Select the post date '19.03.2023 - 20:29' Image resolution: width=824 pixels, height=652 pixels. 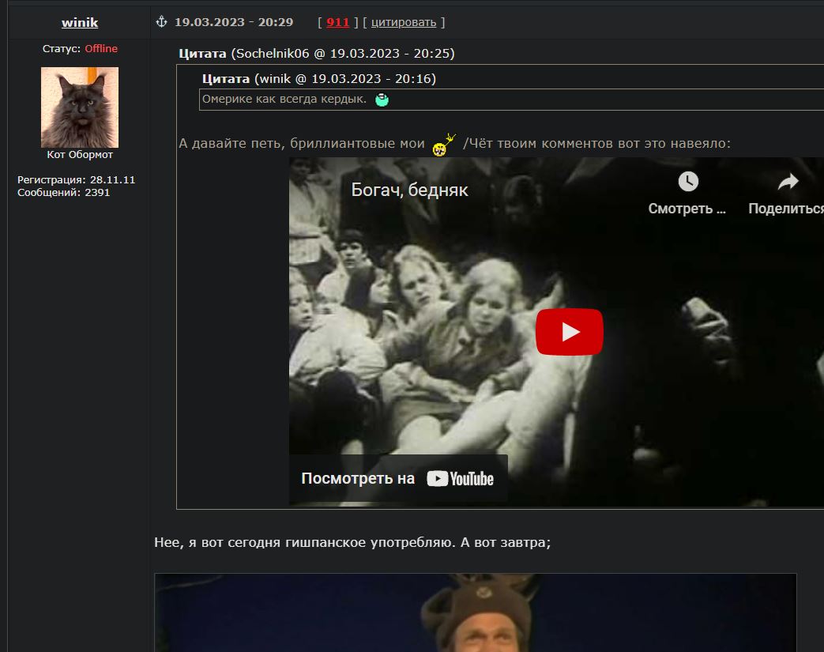(x=234, y=22)
